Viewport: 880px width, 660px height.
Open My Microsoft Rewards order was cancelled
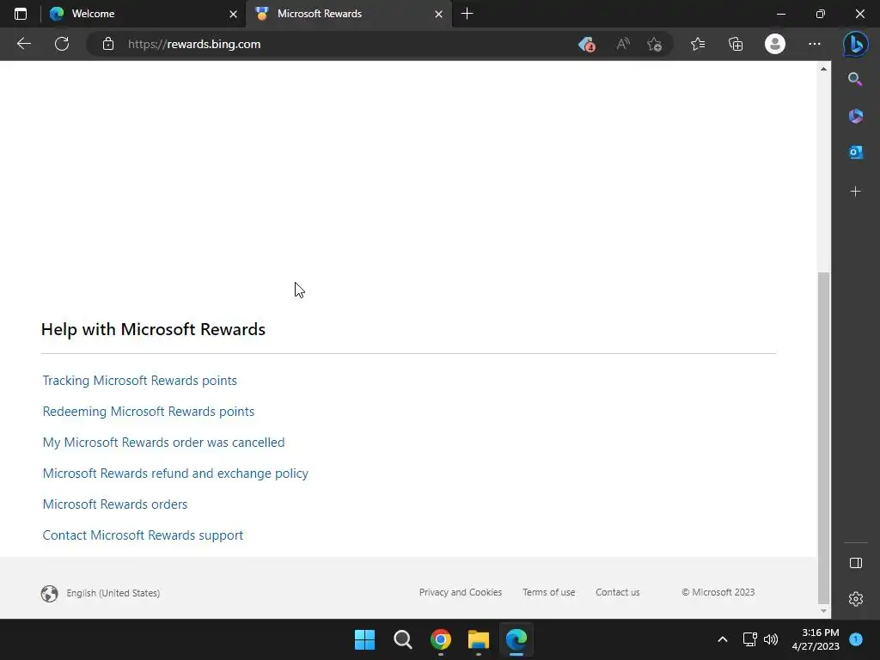(x=163, y=443)
